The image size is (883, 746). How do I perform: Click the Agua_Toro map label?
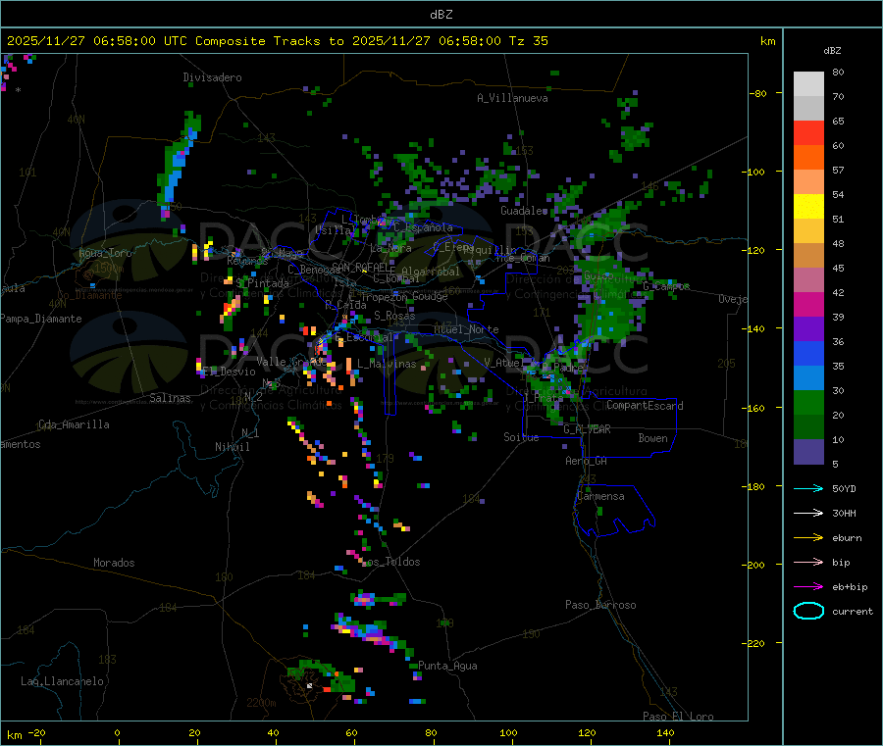coord(105,253)
